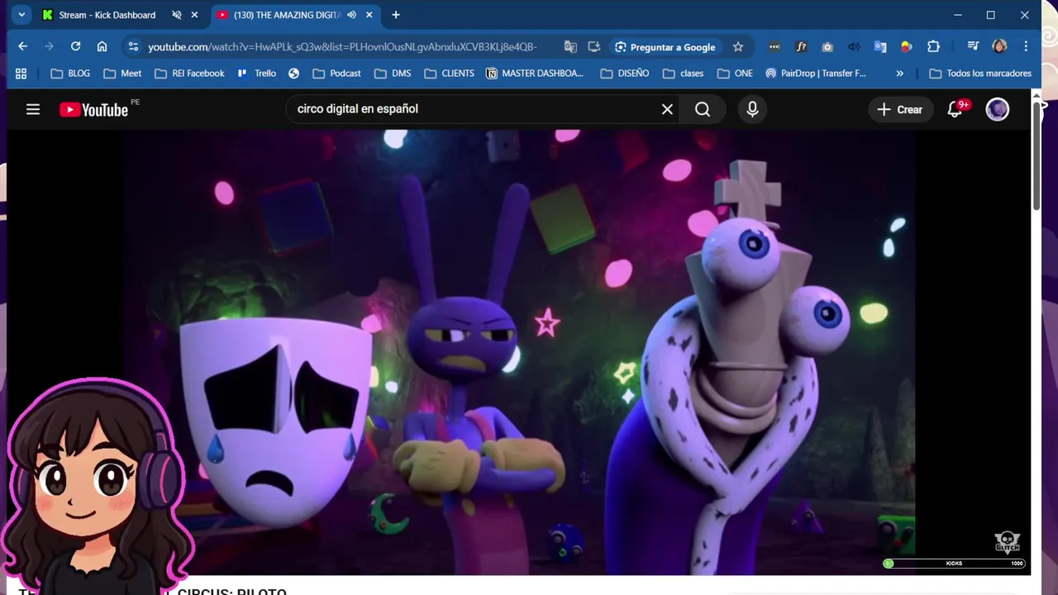Open the three-dots extension icon
The height and width of the screenshot is (595, 1058).
(774, 47)
